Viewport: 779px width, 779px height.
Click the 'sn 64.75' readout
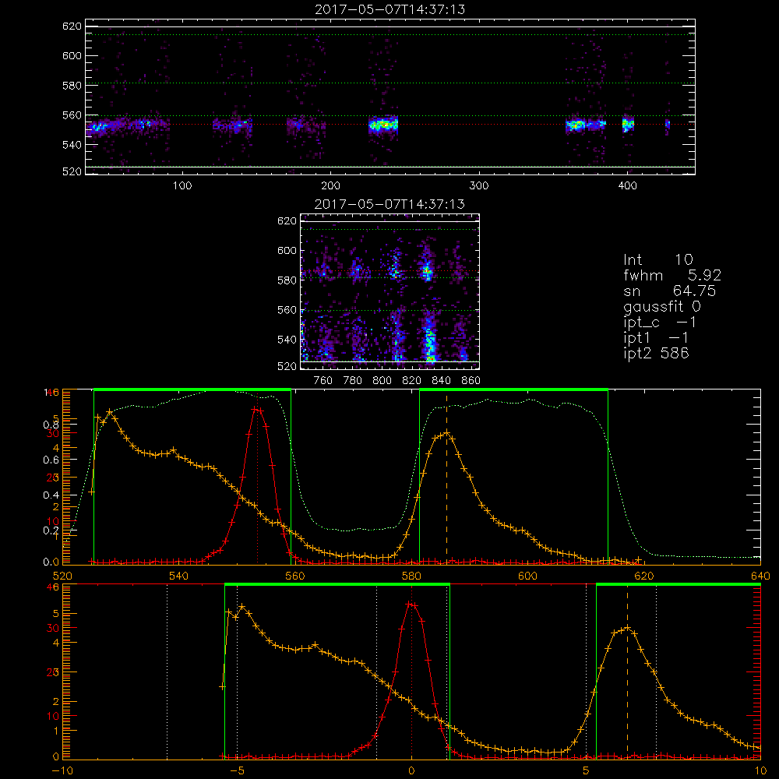click(x=670, y=291)
